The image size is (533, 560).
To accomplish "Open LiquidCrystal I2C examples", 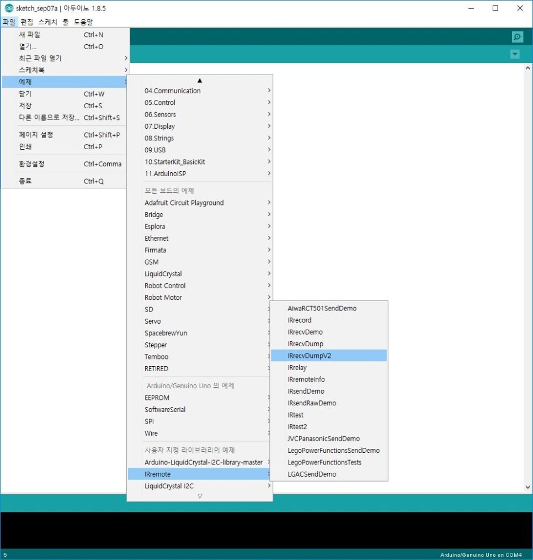I will [x=200, y=486].
